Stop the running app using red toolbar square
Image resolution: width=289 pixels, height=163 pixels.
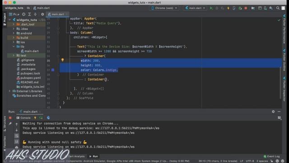pyautogui.click(x=246, y=8)
